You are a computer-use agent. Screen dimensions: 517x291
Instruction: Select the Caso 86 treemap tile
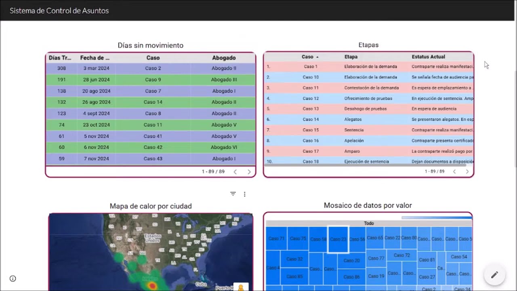[x=351, y=277]
